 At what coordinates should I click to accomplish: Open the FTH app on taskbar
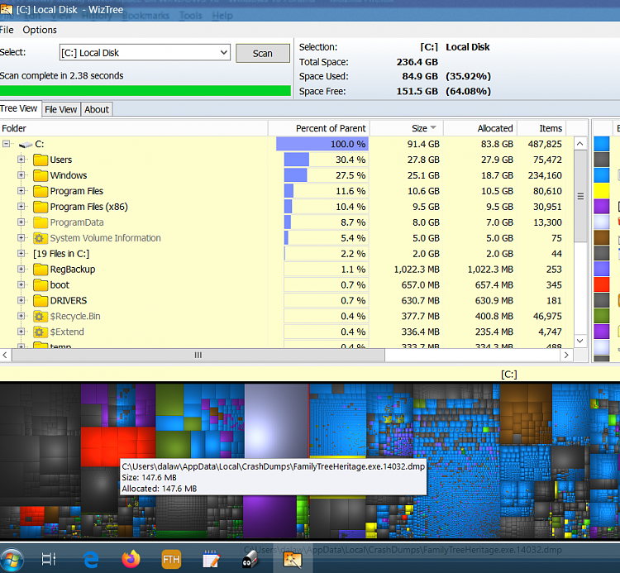pyautogui.click(x=171, y=559)
